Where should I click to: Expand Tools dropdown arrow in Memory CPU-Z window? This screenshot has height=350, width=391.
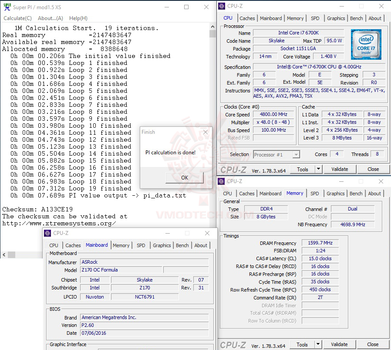click(318, 345)
